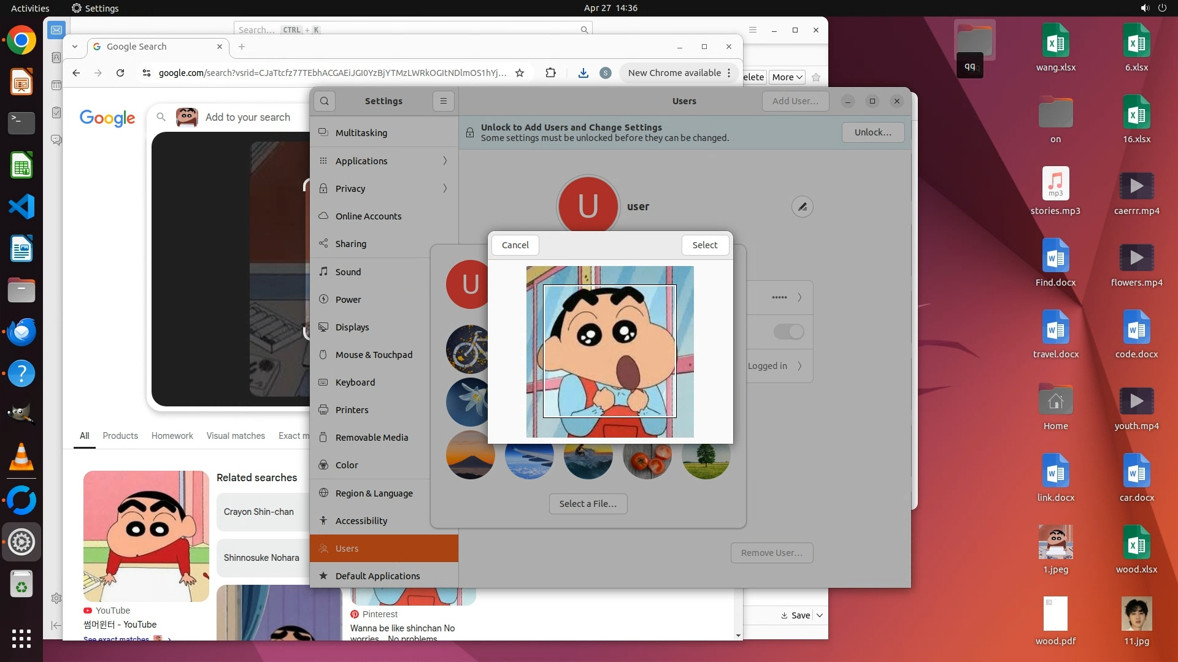
Task: Choose the mountain sunset avatar thumbnail
Action: [470, 456]
